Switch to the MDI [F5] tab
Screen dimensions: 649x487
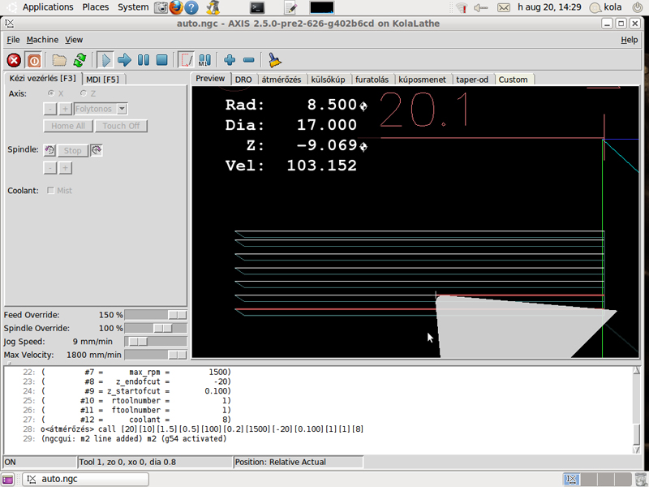click(103, 79)
